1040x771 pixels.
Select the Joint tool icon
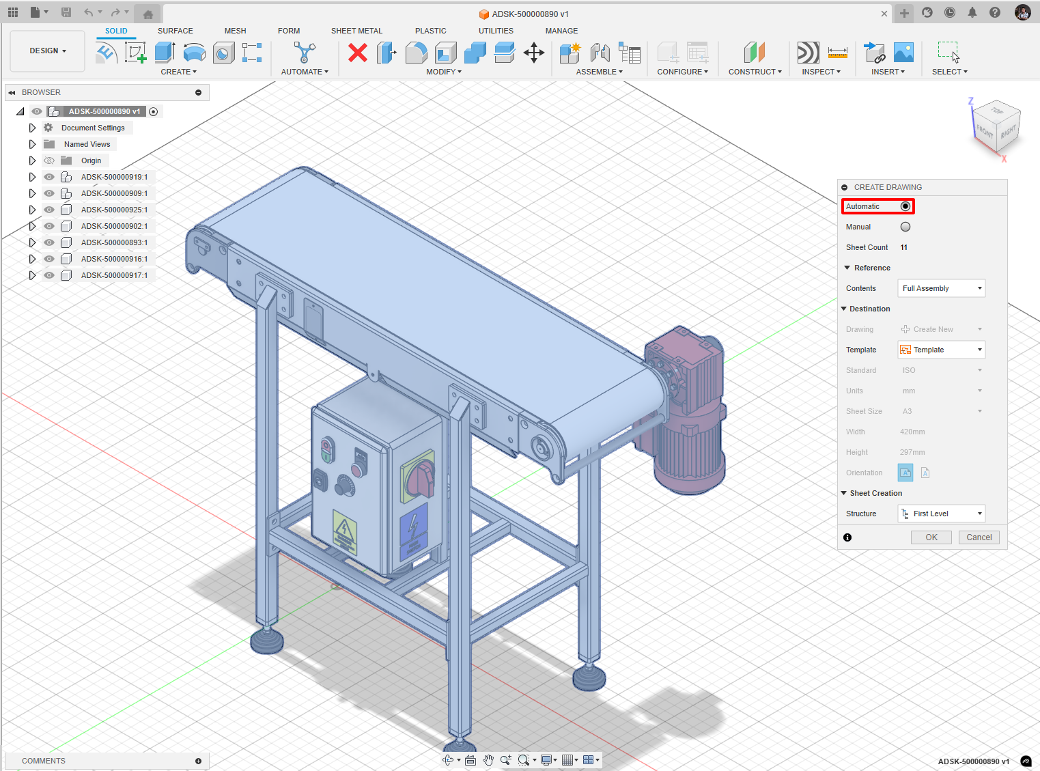point(600,53)
